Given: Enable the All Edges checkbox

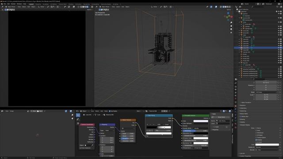Looking at the screenshot, I should pyautogui.click(x=256, y=135).
